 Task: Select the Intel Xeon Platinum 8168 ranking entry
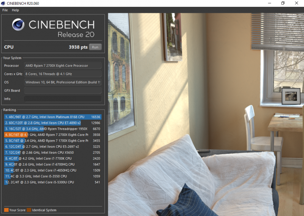[52, 117]
